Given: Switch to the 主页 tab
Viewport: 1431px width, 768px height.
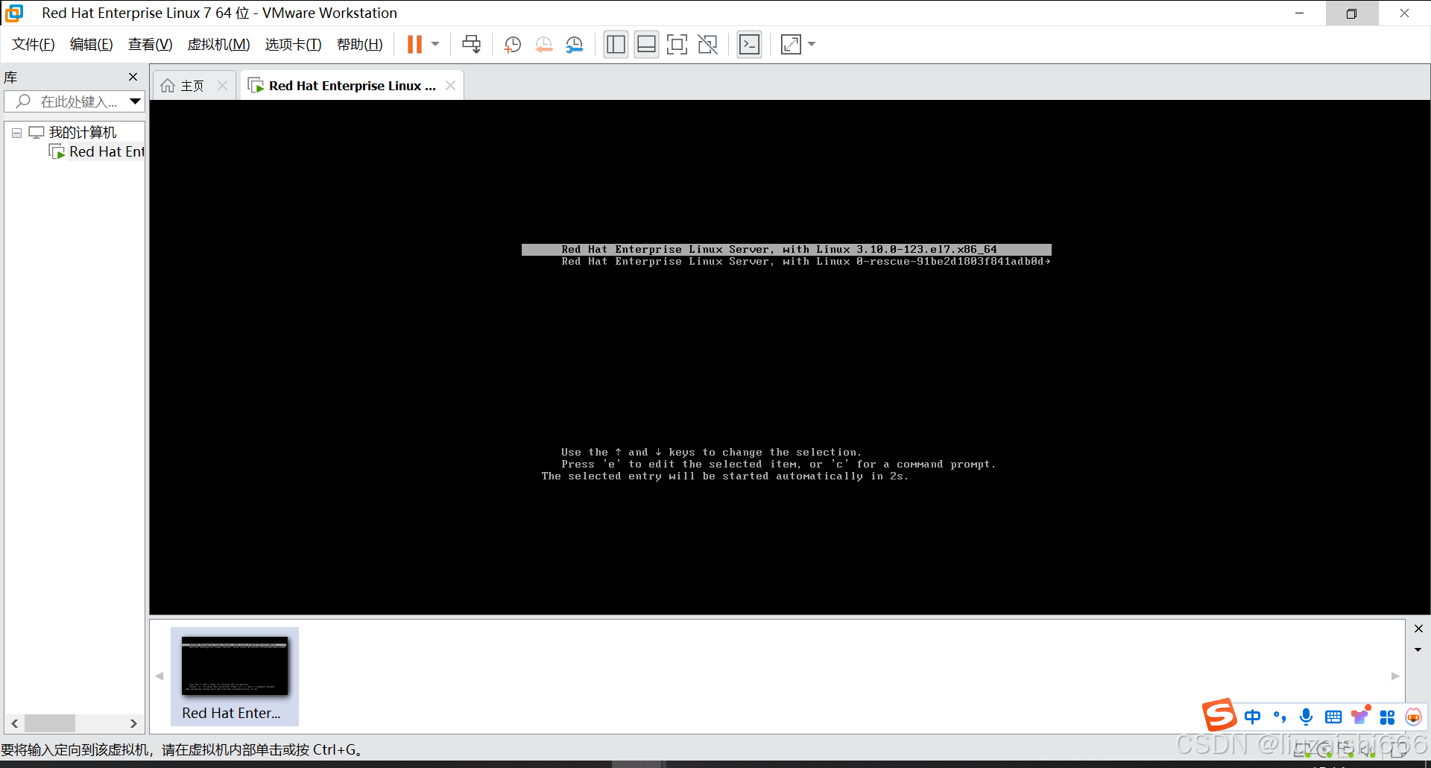Looking at the screenshot, I should pyautogui.click(x=183, y=86).
